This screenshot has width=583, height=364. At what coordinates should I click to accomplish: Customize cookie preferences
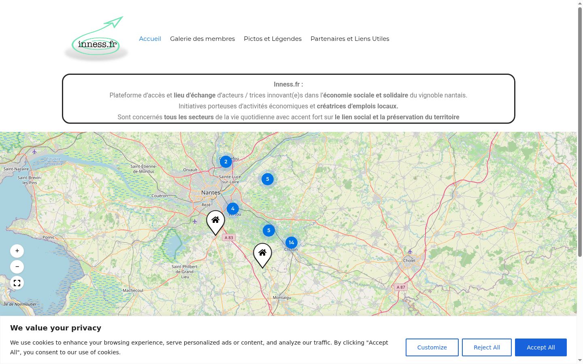(x=432, y=347)
